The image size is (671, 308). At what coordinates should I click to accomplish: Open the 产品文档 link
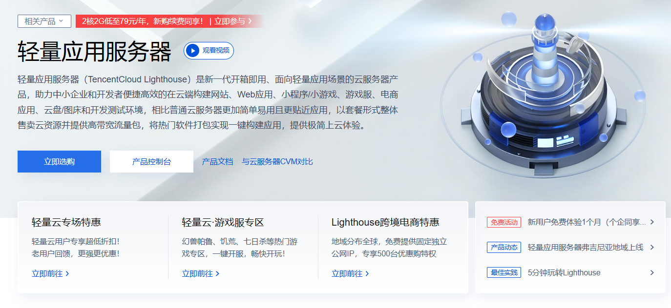[217, 161]
